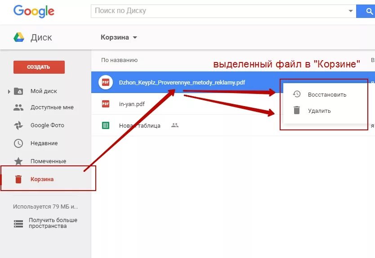Open Мой диск in the sidebar
The width and height of the screenshot is (375, 258).
(x=44, y=91)
